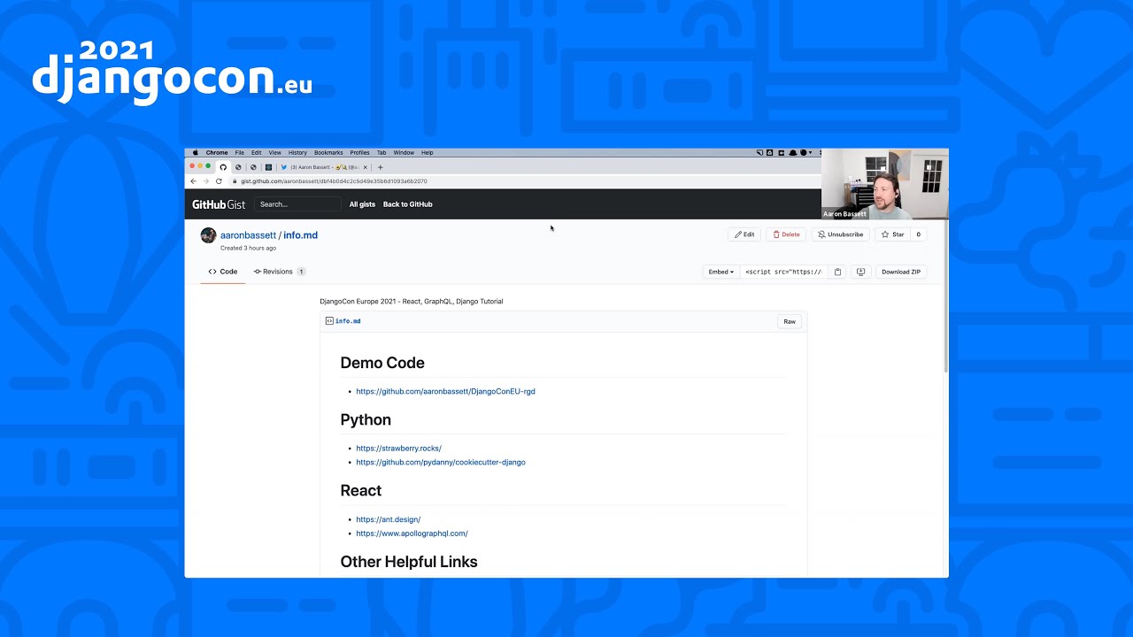This screenshot has width=1133, height=637.
Task: Open the info.md file header link
Action: coord(348,321)
